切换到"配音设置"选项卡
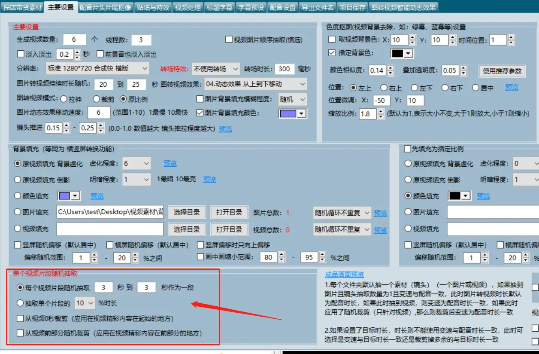The width and height of the screenshot is (539, 354). (x=282, y=7)
